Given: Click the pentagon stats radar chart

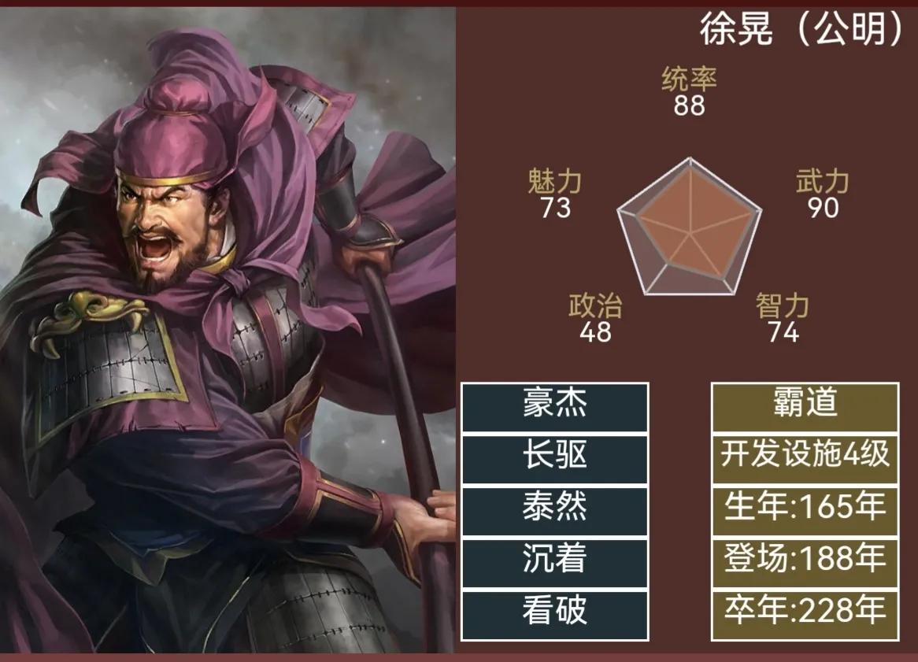Looking at the screenshot, I should click(690, 227).
